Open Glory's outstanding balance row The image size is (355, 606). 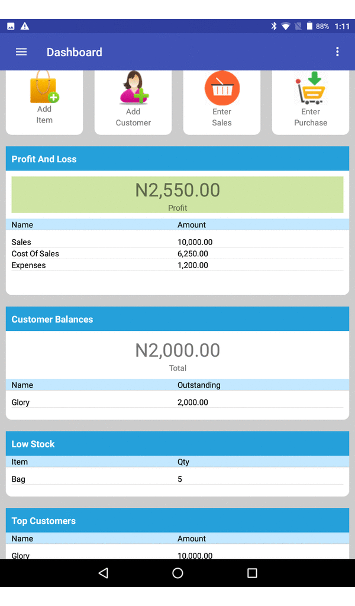(177, 402)
